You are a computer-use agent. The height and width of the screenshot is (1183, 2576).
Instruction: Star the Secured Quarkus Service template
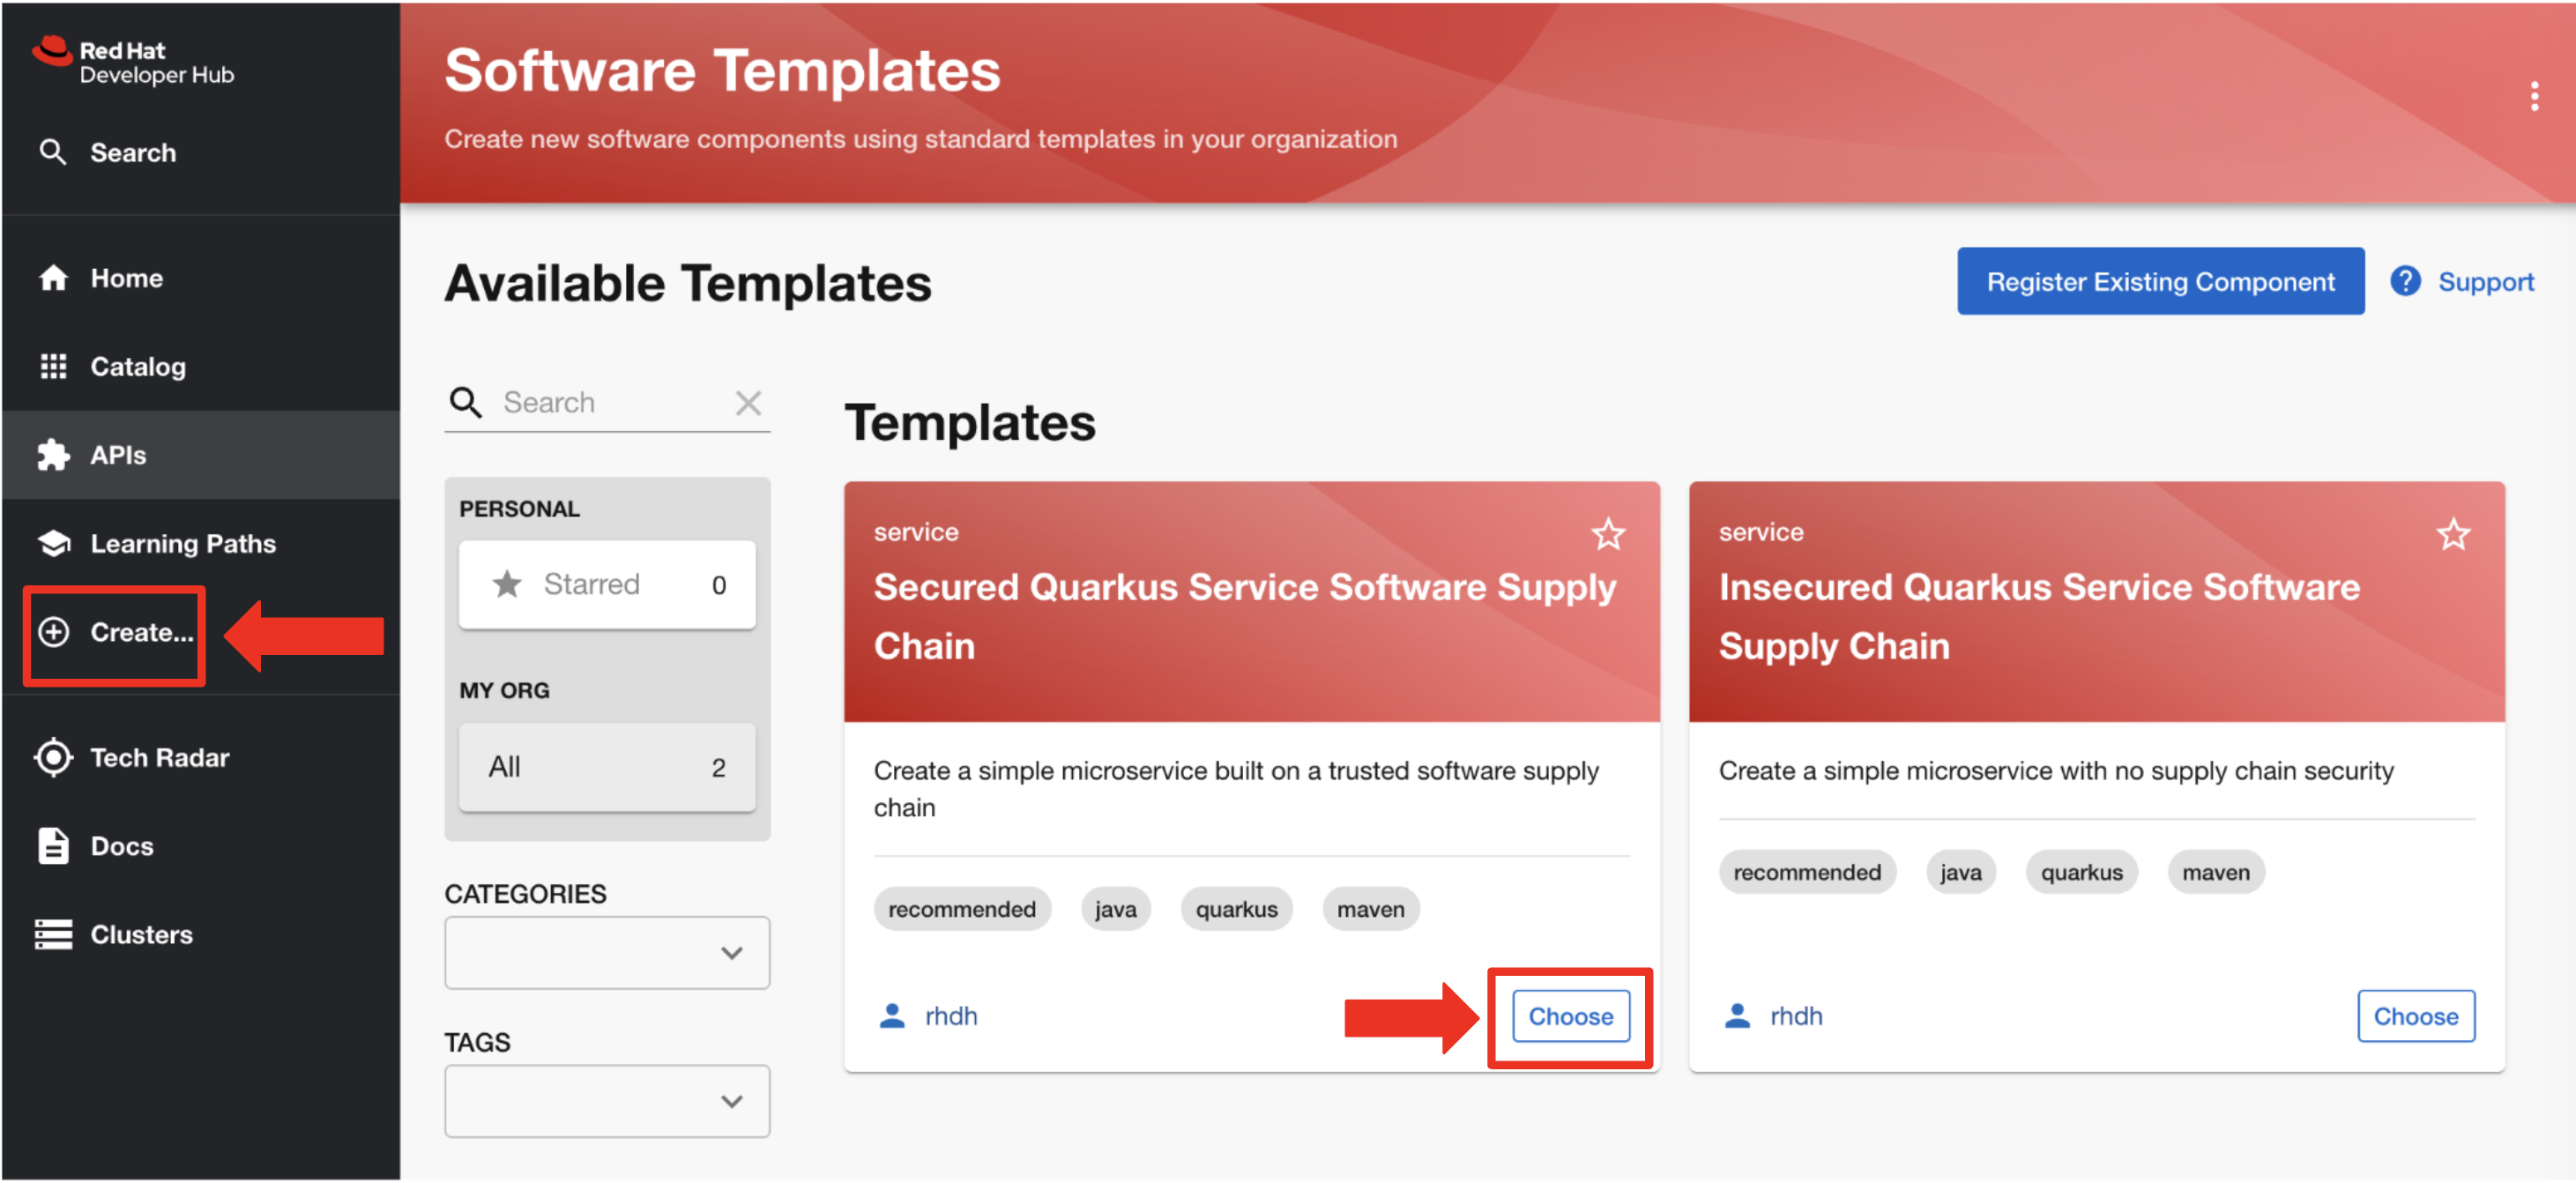point(1608,534)
